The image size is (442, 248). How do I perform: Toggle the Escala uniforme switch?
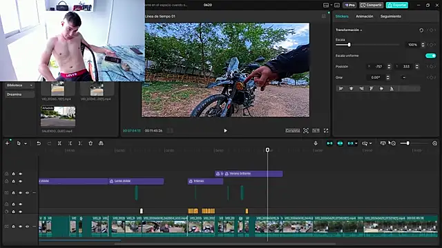(x=430, y=56)
